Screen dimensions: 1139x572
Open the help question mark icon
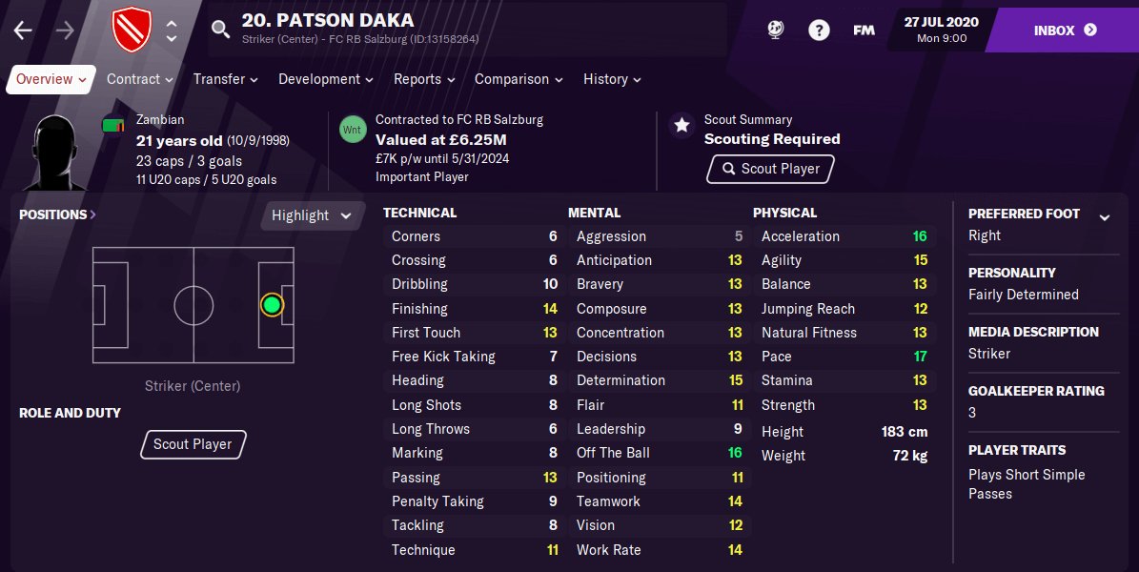819,31
